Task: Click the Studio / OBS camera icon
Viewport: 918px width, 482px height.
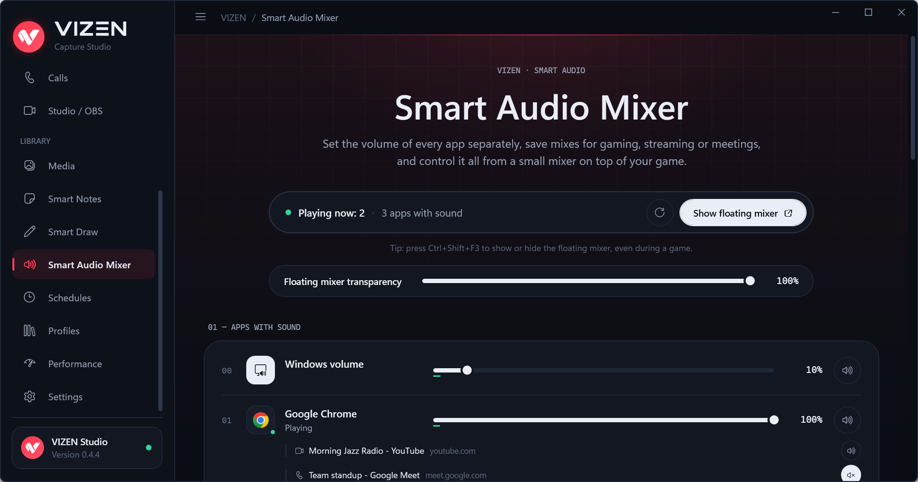Action: [x=30, y=110]
